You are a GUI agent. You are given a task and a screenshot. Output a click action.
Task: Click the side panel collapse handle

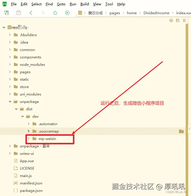pos(190,129)
